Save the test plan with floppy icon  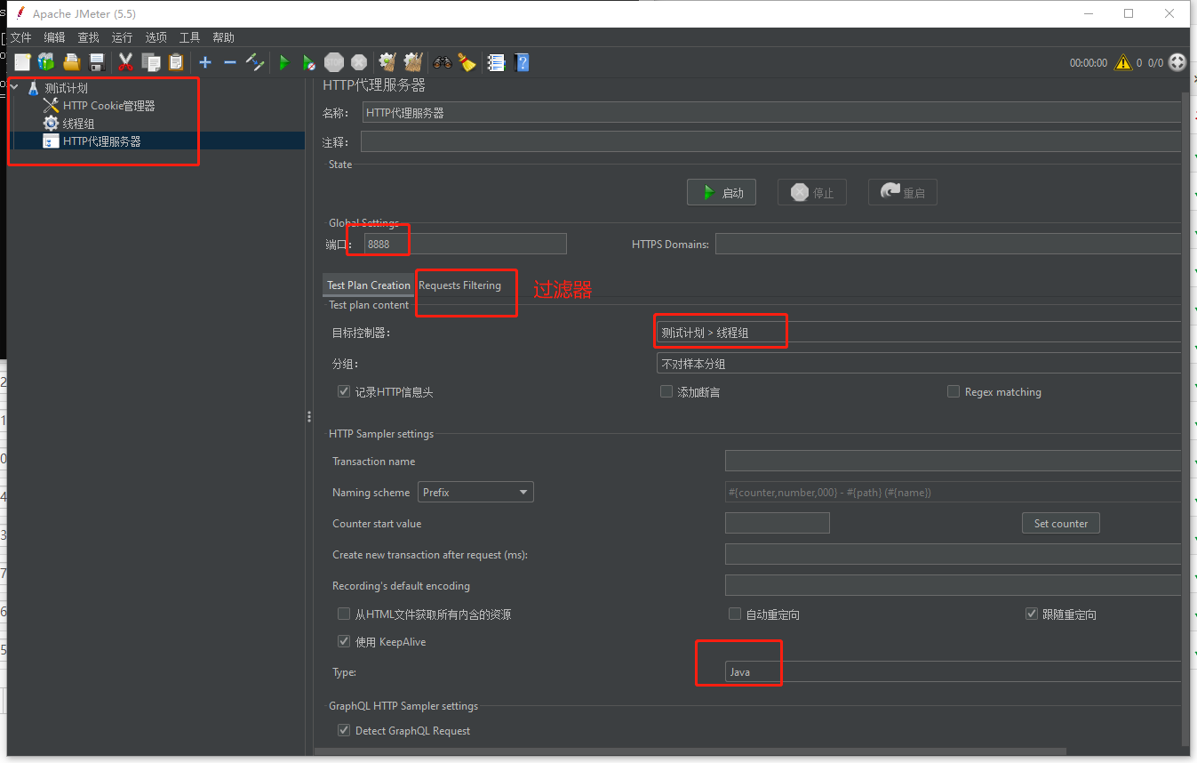(97, 62)
